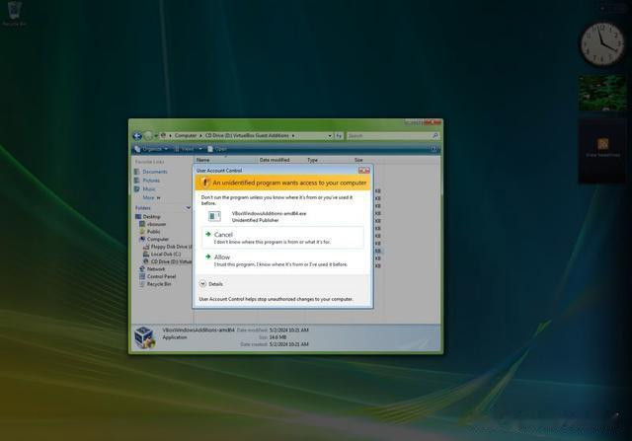Screen dimensions: 632x441
Task: Choose Cancel in the User Account Control dialog
Action: click(x=282, y=238)
